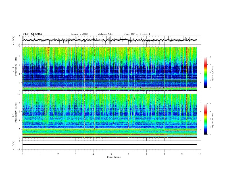Click time axis tick label "3"
Image resolution: width=225 pixels, height=173 pixels.
pos(76,154)
